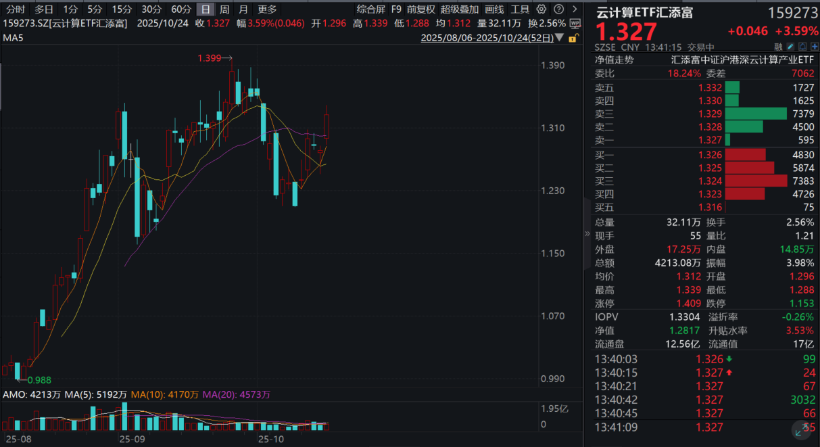Open chart settings gear icon
The image size is (820, 447).
[541, 9]
